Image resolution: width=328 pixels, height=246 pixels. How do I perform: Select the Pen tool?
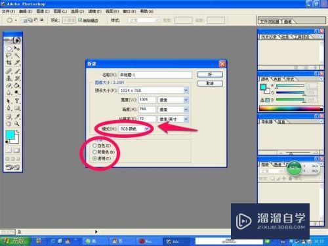coord(9,108)
